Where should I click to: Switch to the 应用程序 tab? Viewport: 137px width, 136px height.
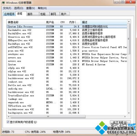click(x=9, y=14)
